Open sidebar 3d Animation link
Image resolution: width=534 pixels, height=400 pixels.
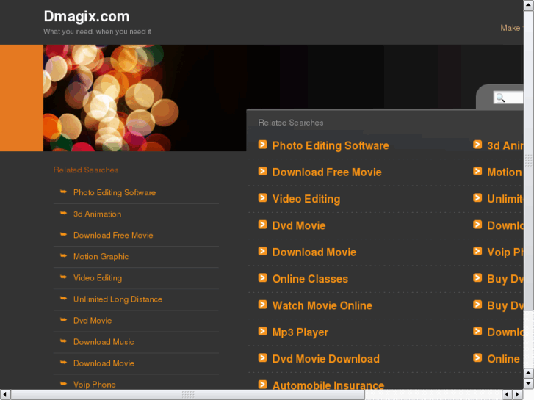[98, 214]
